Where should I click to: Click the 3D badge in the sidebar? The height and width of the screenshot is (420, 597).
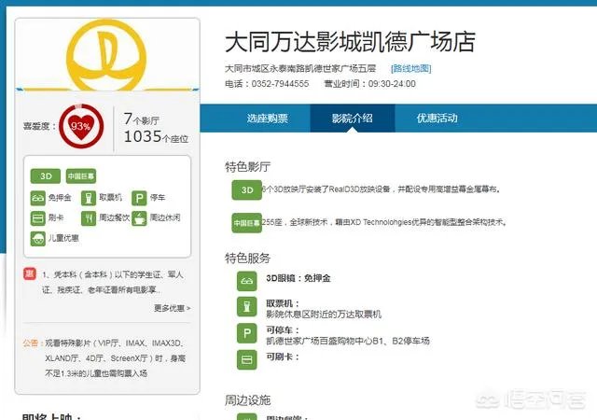pos(46,176)
